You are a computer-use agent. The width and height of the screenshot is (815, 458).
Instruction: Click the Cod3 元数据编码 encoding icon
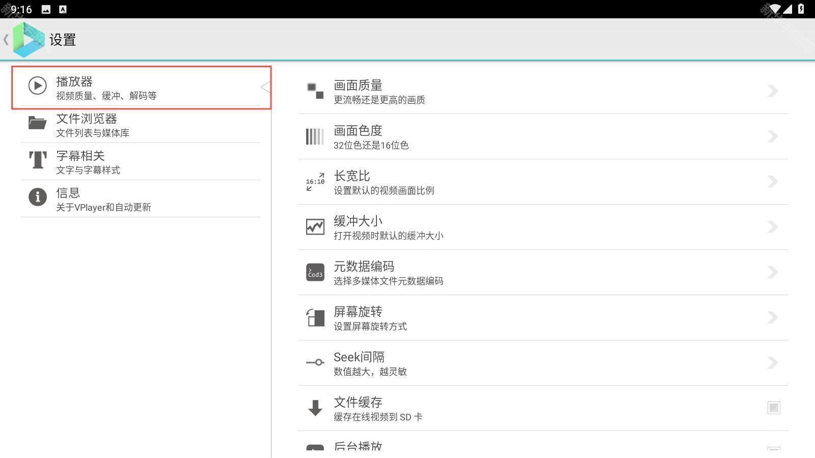[x=315, y=272]
